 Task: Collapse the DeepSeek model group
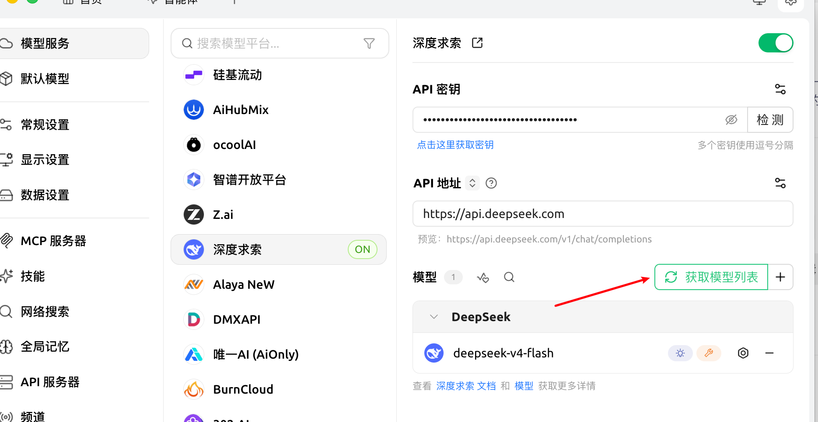(434, 317)
